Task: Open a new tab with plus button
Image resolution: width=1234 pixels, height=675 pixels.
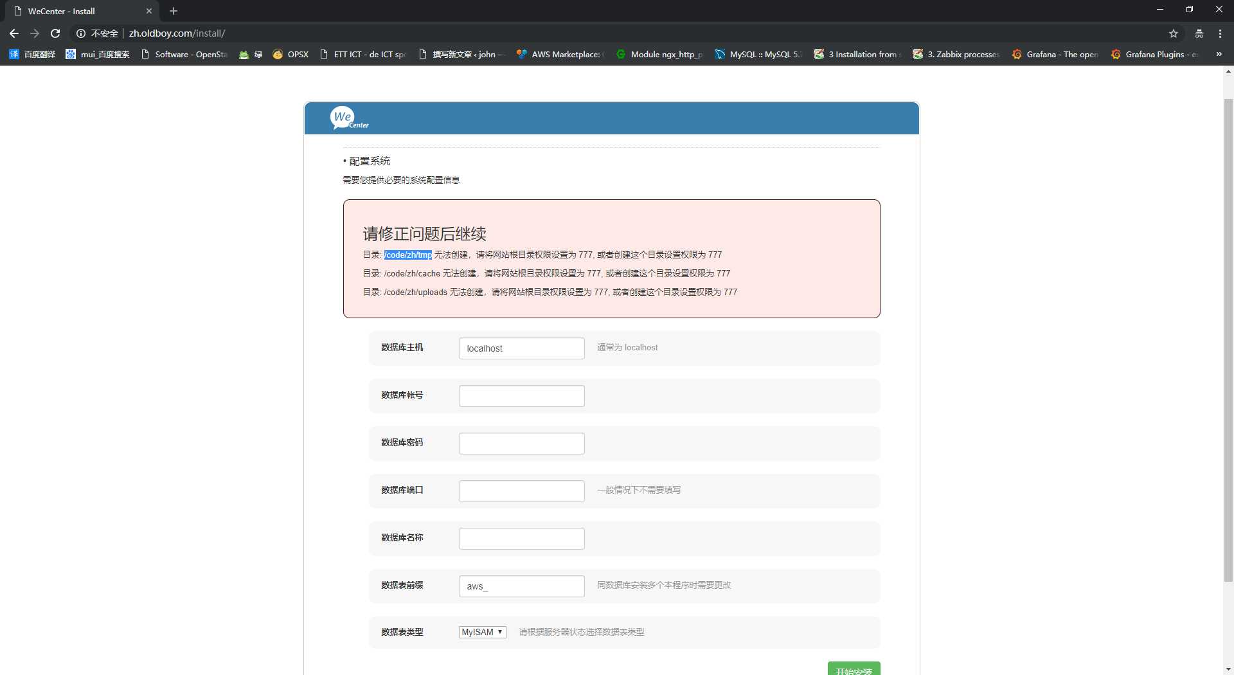Action: [174, 11]
